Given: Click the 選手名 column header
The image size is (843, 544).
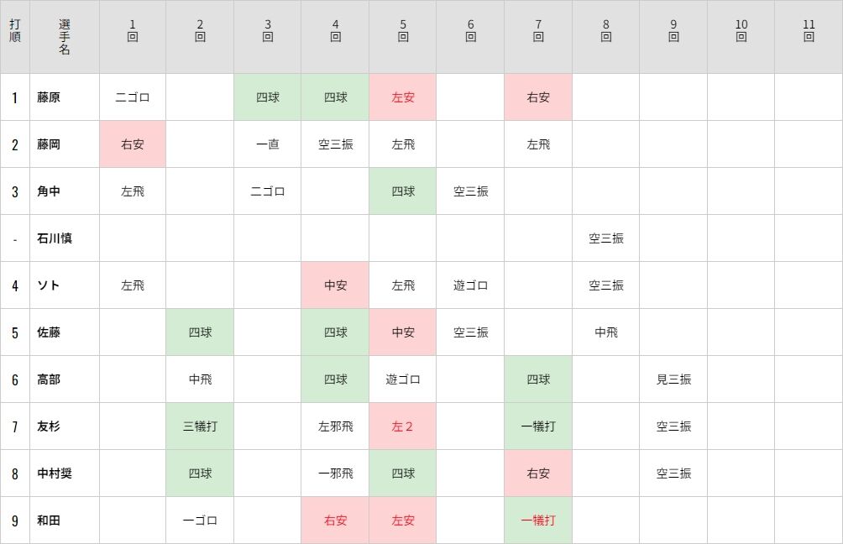Looking at the screenshot, I should tap(65, 37).
